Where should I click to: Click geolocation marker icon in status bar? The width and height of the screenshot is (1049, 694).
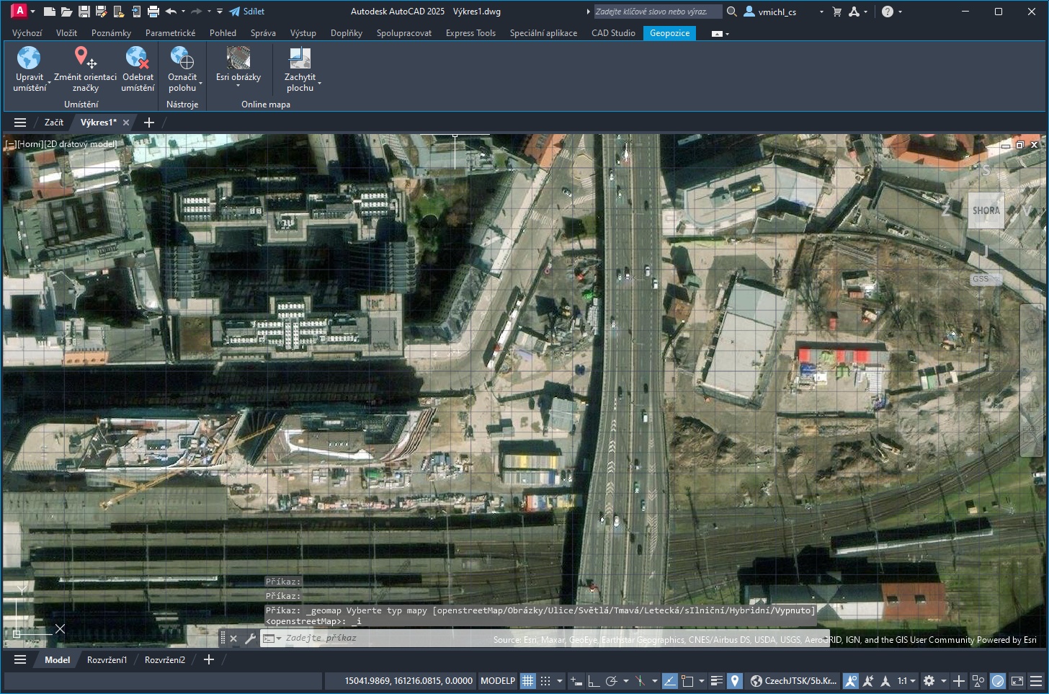pos(735,681)
